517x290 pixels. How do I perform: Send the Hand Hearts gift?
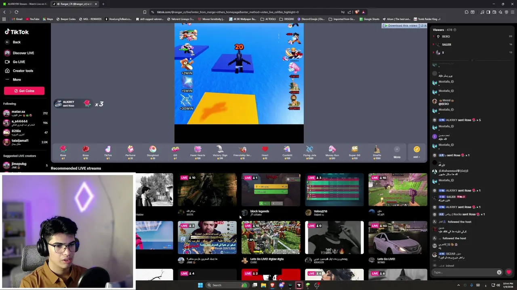(x=198, y=152)
